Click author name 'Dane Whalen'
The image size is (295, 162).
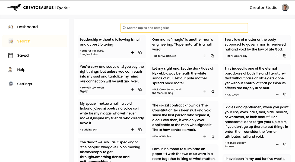[x=161, y=136]
